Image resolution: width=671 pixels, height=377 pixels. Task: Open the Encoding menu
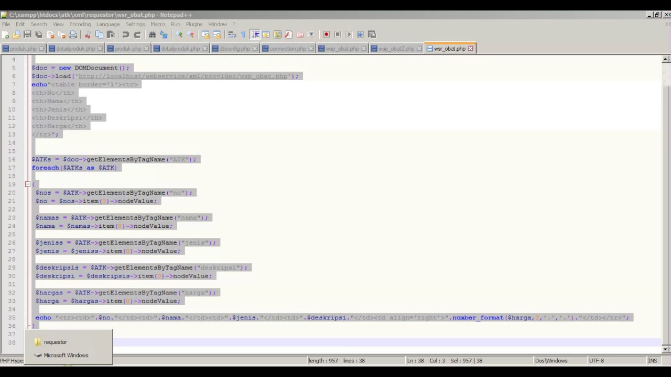[x=80, y=24]
